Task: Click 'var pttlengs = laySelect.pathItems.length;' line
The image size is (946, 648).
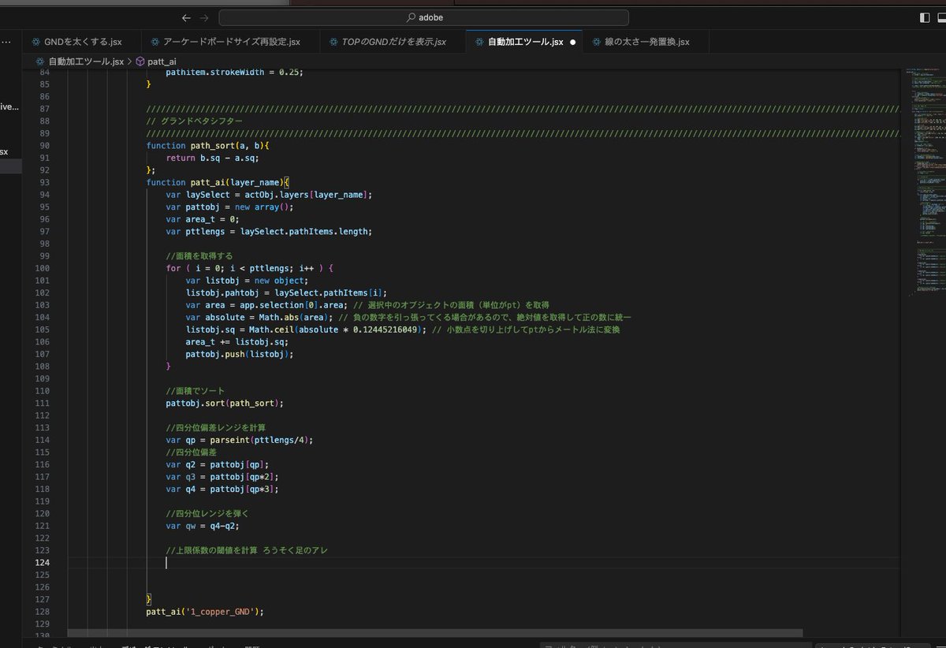Action: coord(268,231)
